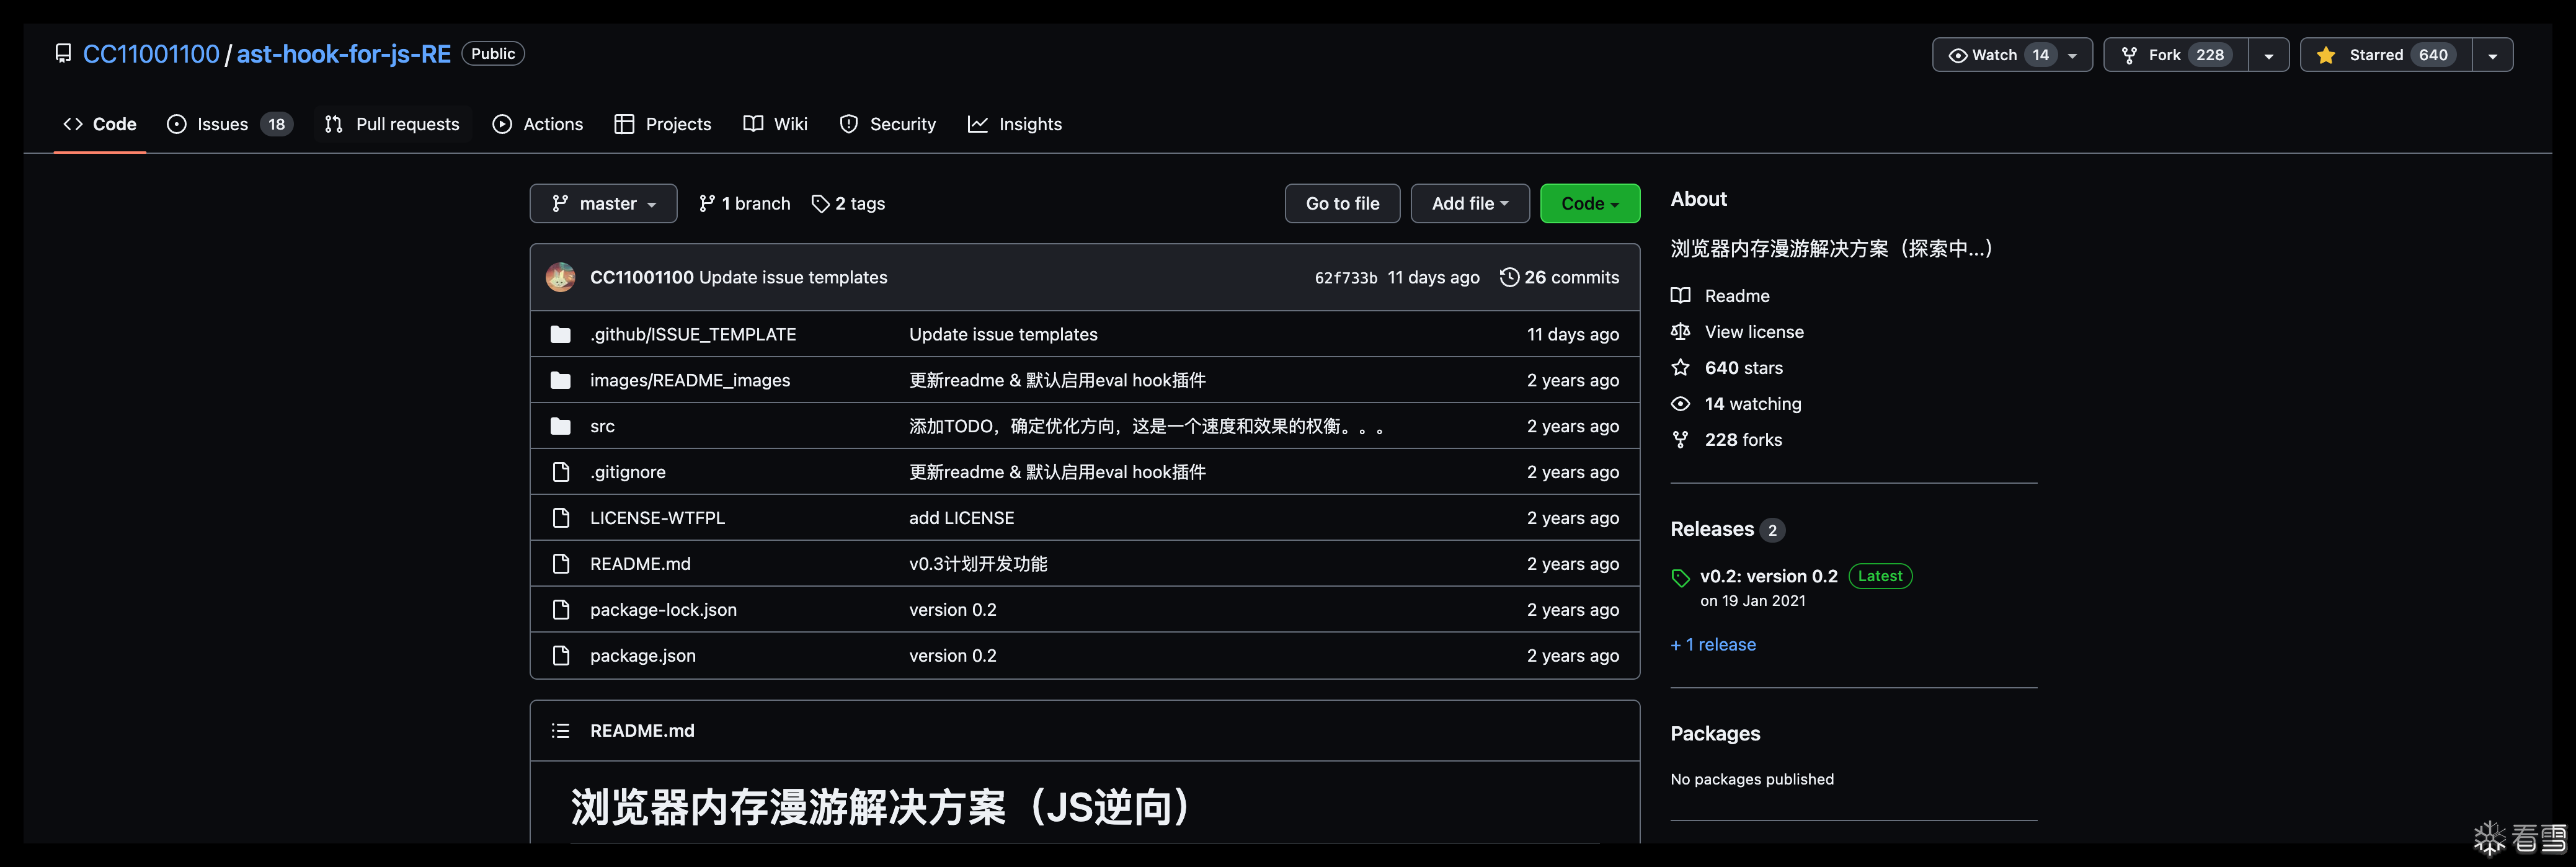Open the src folder
2576x867 pixels.
pyautogui.click(x=602, y=426)
